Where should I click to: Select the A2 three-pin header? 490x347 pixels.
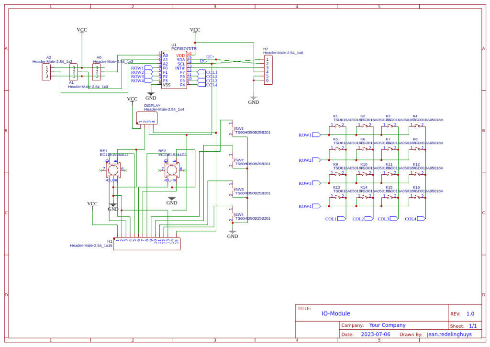46,72
